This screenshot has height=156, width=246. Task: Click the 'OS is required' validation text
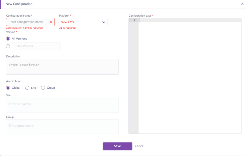67,28
